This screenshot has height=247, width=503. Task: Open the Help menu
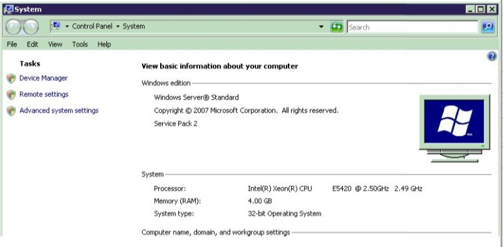104,45
